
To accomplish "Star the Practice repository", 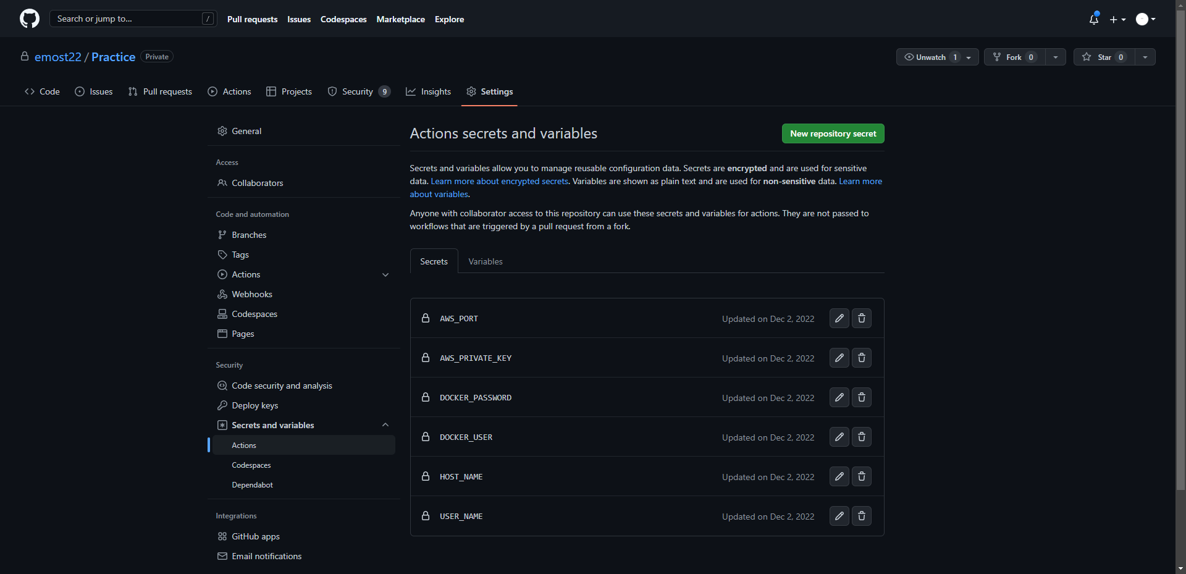I will click(1104, 57).
